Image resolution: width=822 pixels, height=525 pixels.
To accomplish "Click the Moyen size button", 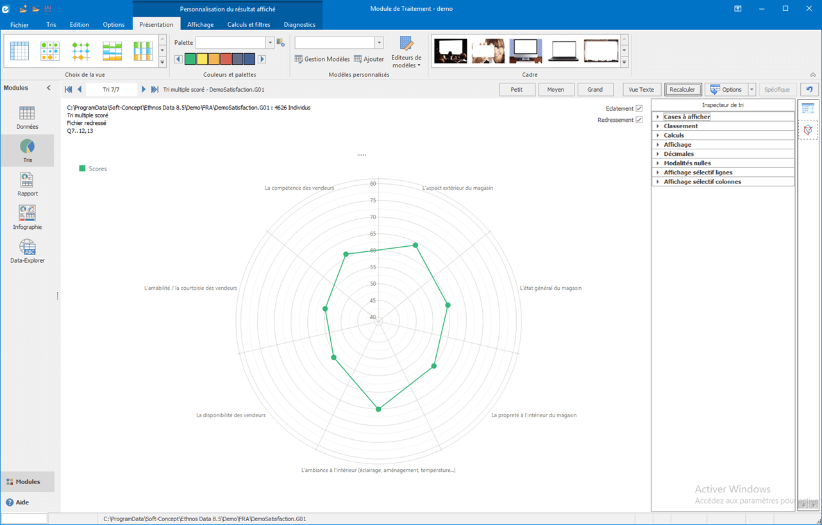I will 556,90.
